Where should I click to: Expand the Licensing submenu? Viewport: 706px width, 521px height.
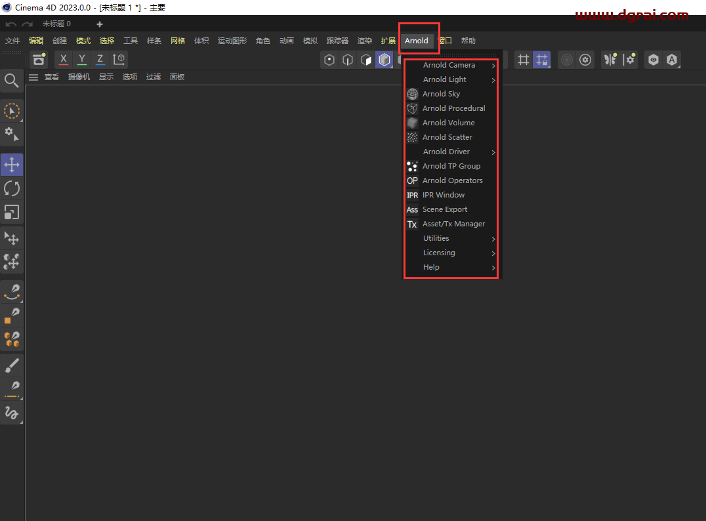pyautogui.click(x=451, y=253)
